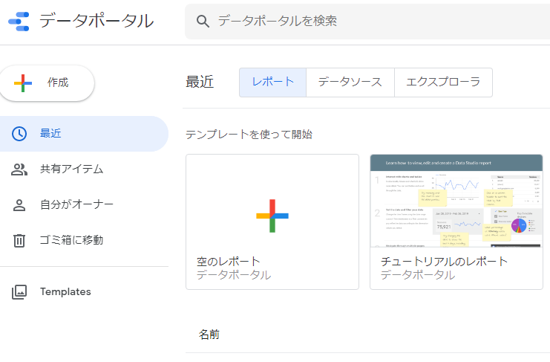
Task: Click the 作成 create button
Action: 47,83
